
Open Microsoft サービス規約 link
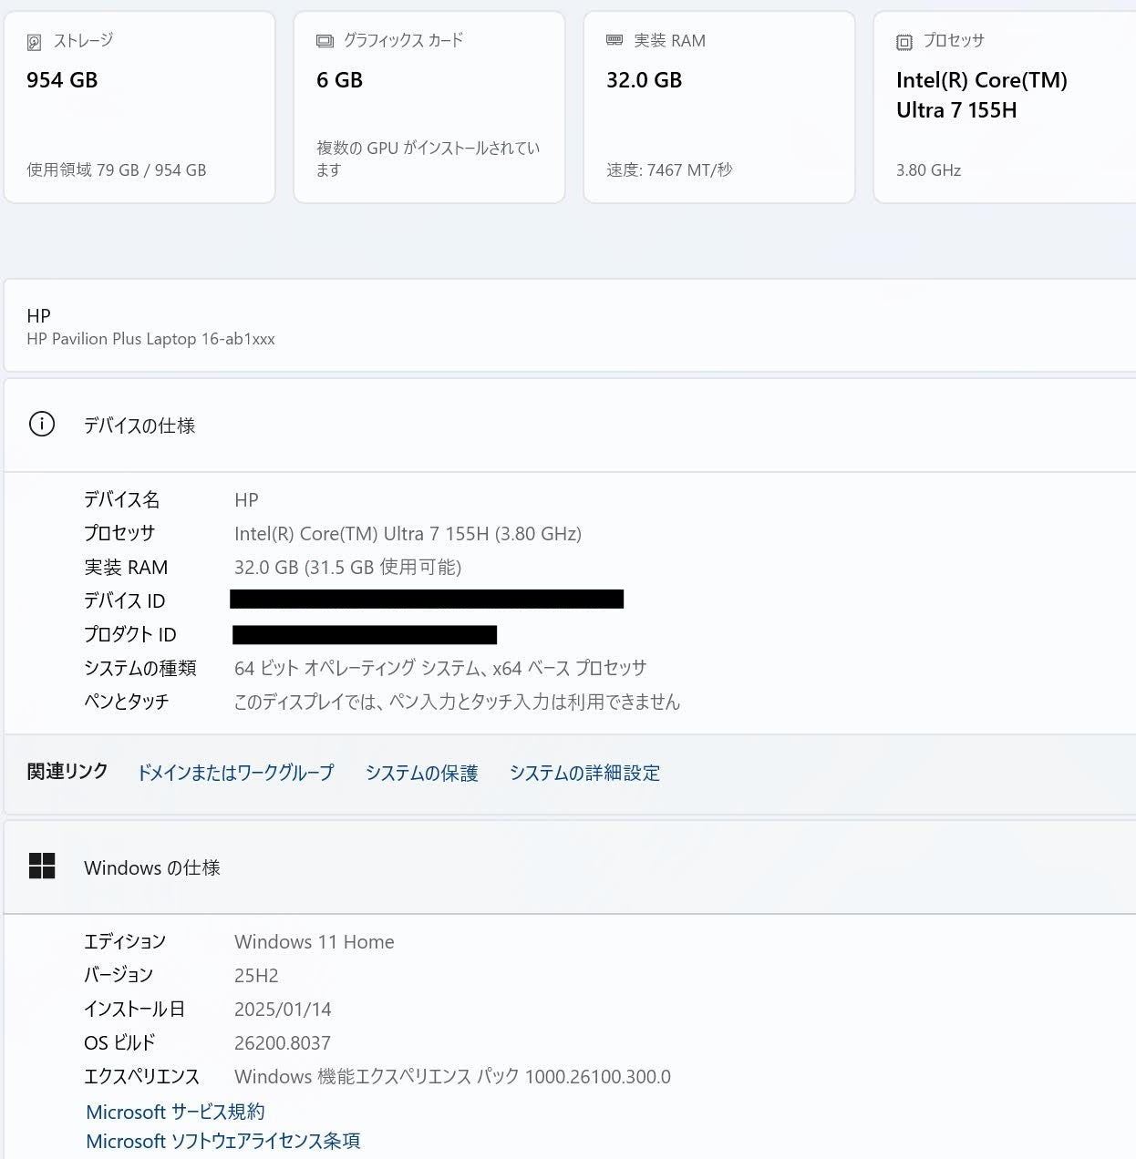point(175,1112)
